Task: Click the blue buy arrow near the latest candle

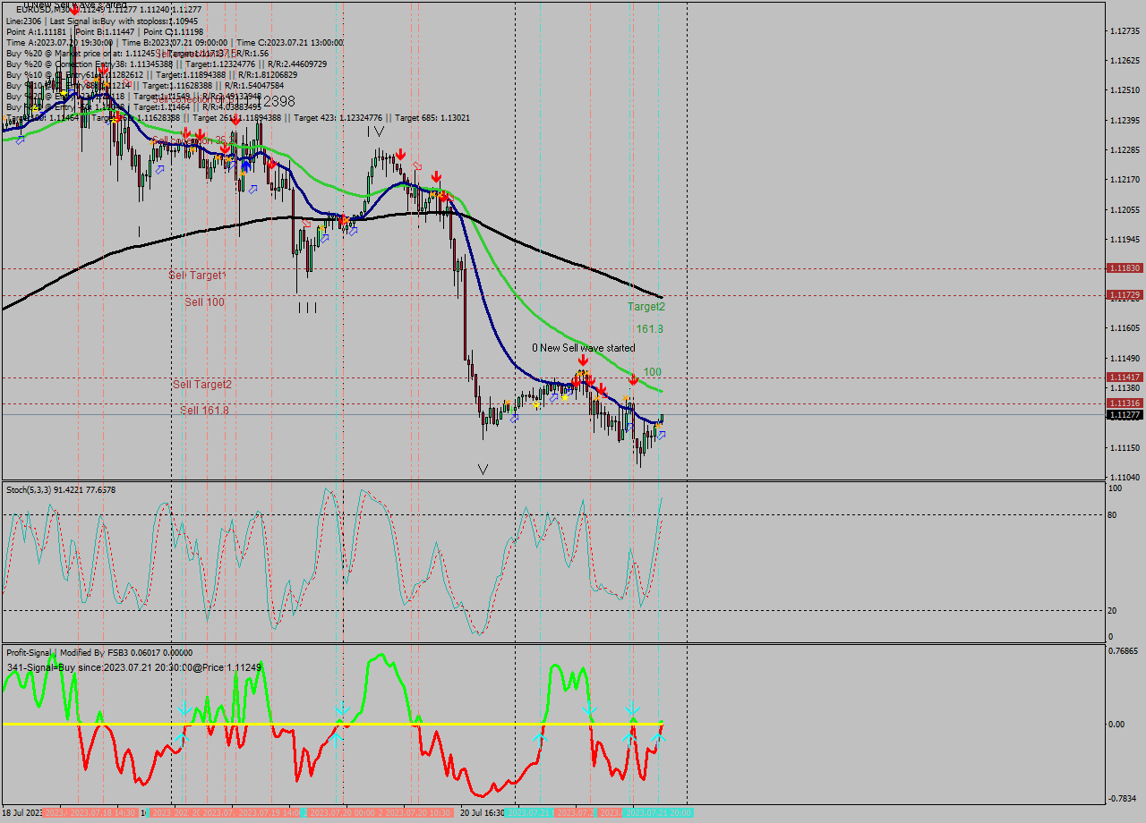Action: 662,436
